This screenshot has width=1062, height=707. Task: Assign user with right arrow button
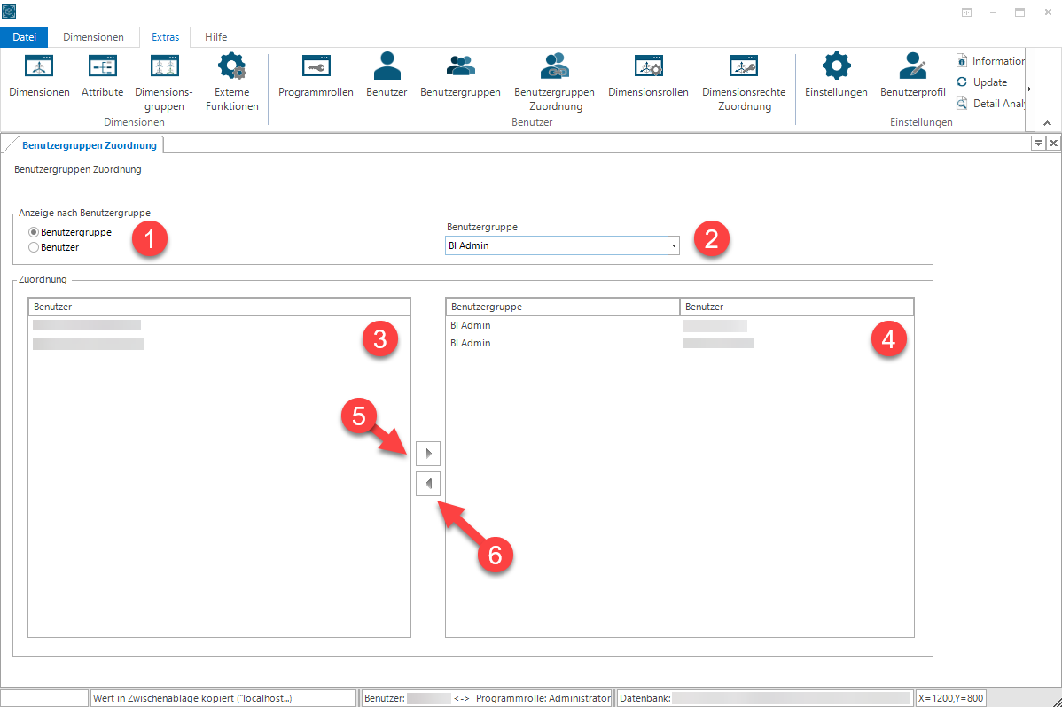pos(428,453)
